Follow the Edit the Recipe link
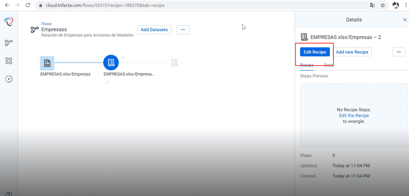Viewport: 409px width, 196px height. click(x=354, y=115)
